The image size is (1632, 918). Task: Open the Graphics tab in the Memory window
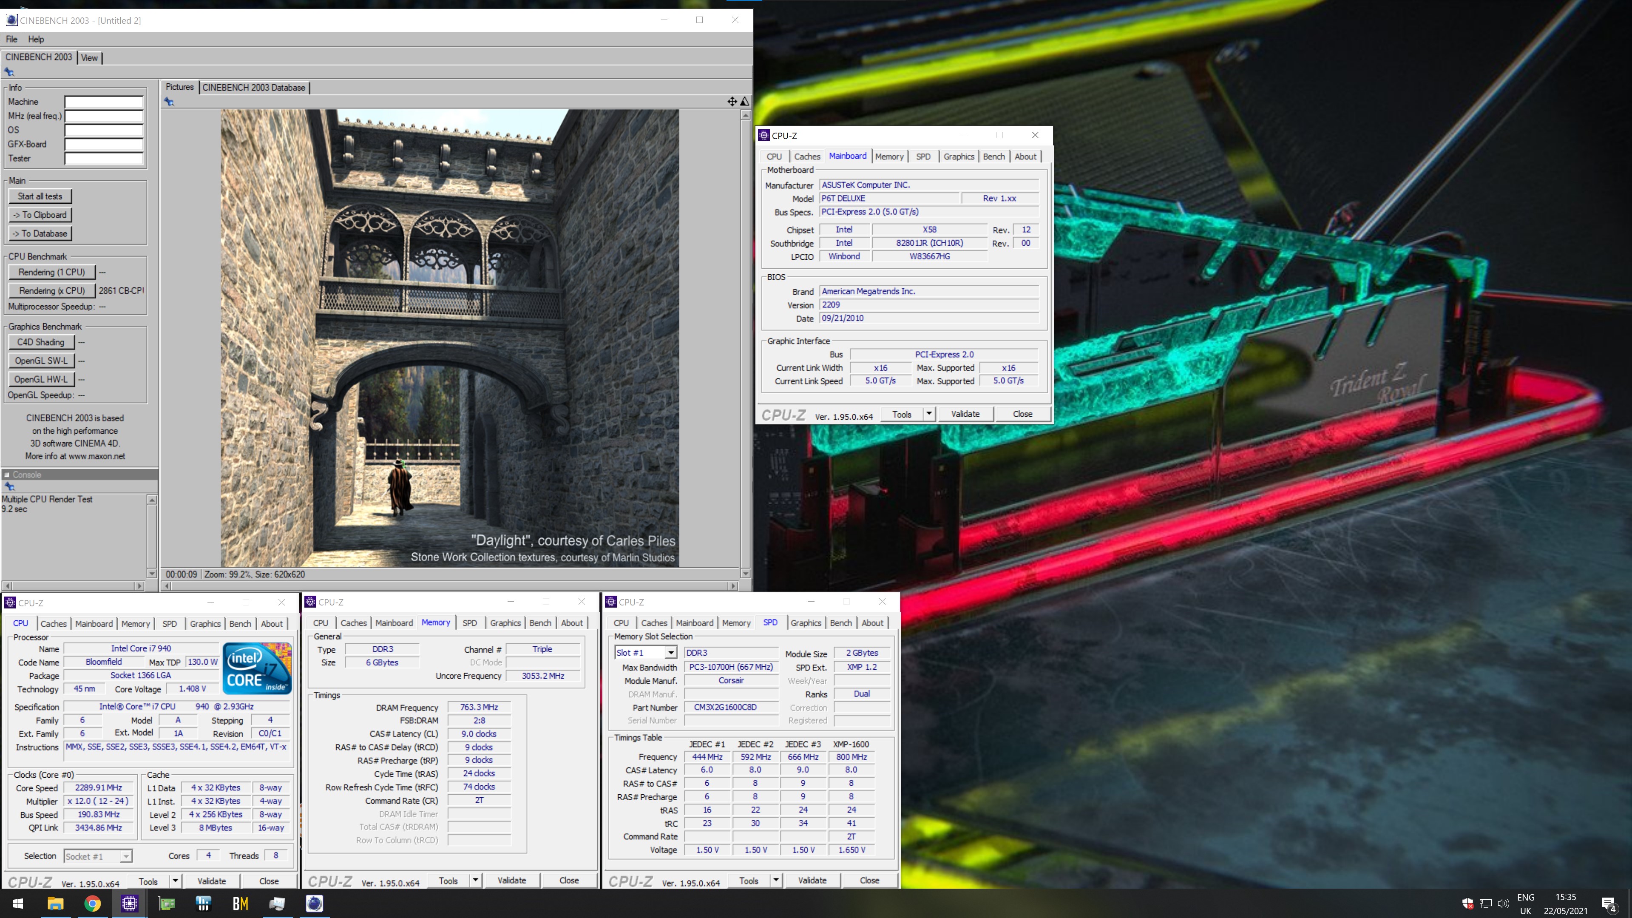[505, 623]
